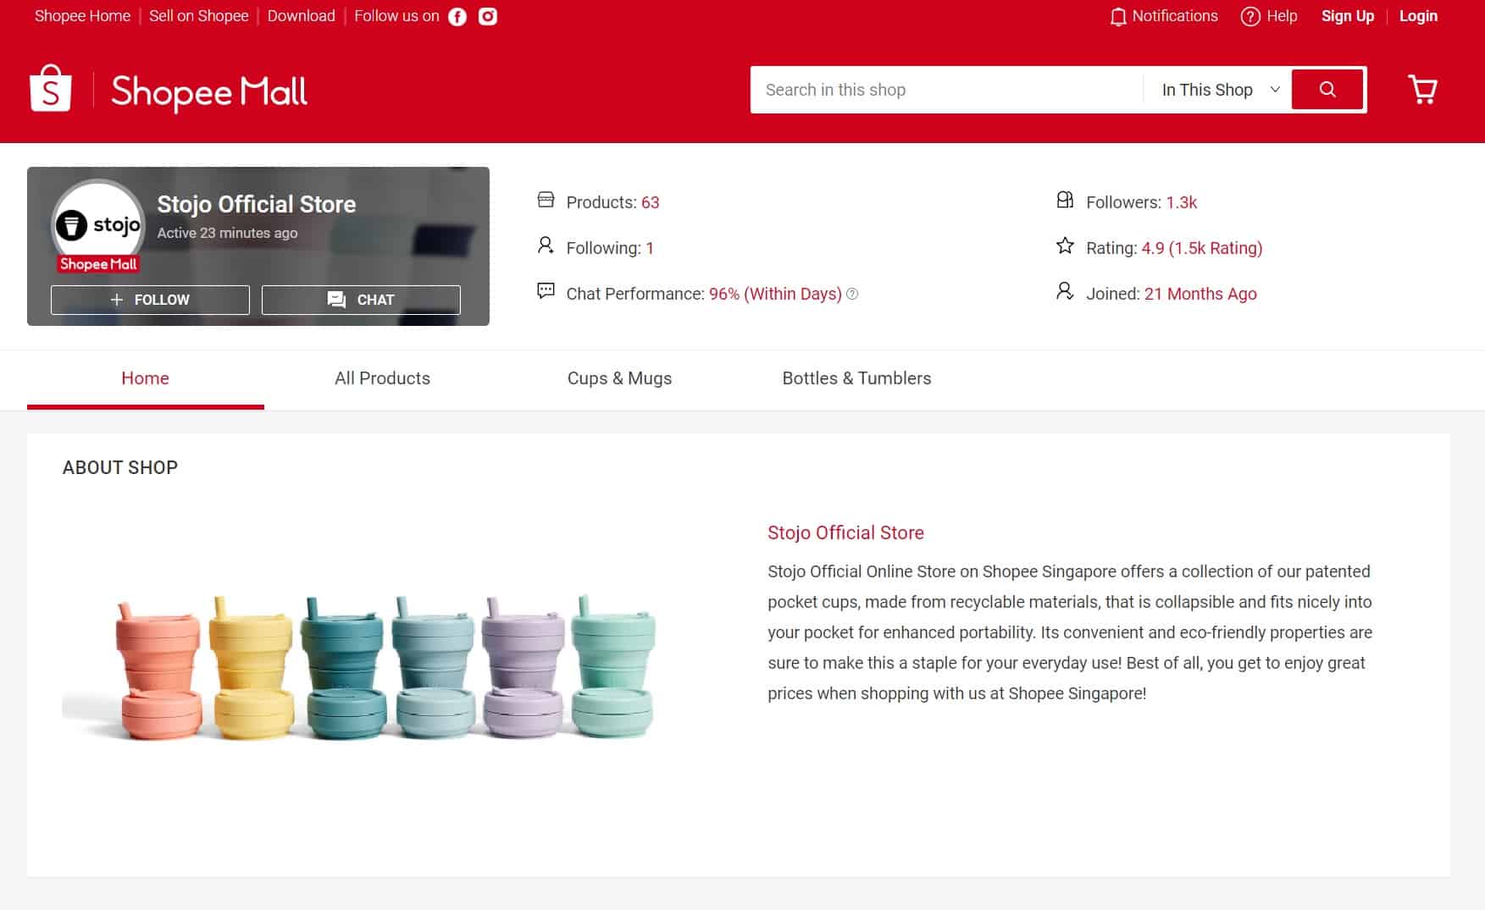Click the Active 23 minutes ago text
1485x910 pixels.
227,233
